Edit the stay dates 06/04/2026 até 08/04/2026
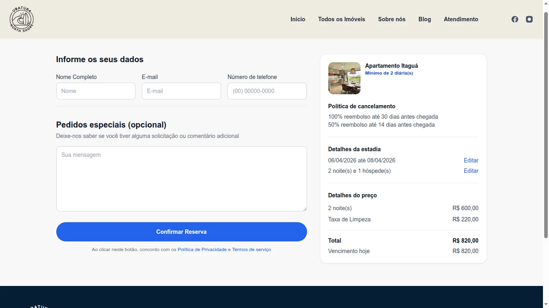The height and width of the screenshot is (308, 549). 471,160
